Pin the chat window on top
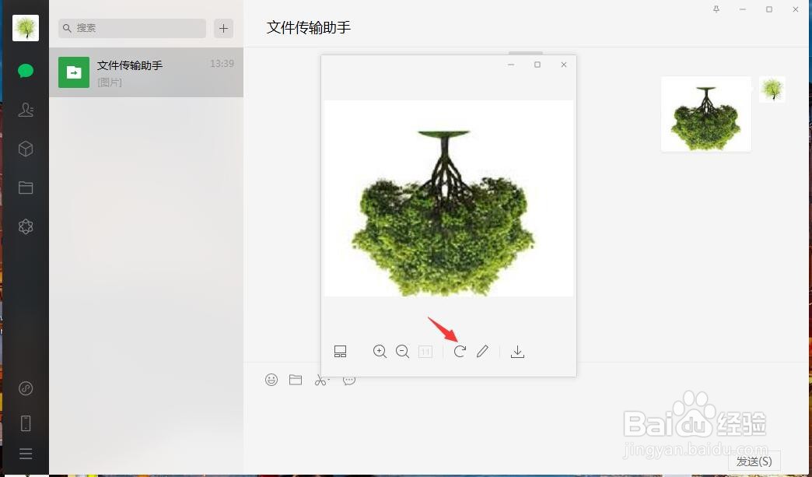812x477 pixels. (715, 9)
